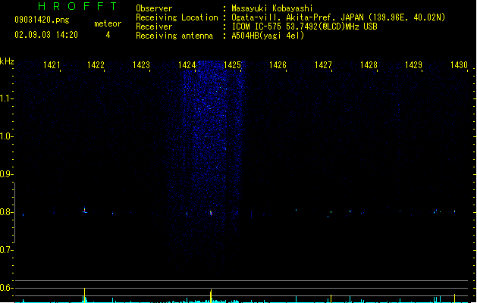Click the 0.8 kHz frequency label
The image size is (477, 303).
point(5,212)
